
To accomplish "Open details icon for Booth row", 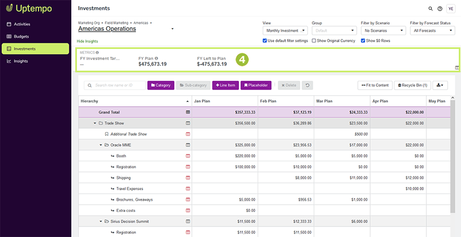I will (x=188, y=156).
